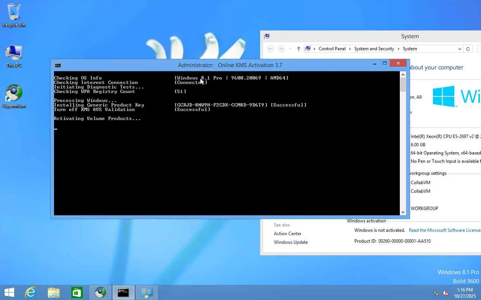Expand the chevron after Control Panel breadcrumb
The image size is (481, 300).
click(x=350, y=49)
